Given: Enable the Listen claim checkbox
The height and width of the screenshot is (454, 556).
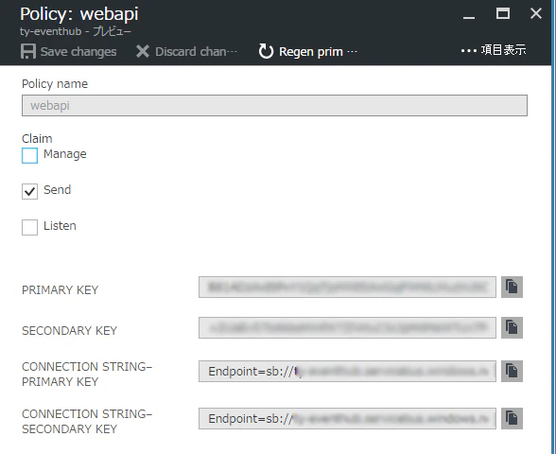Looking at the screenshot, I should coord(30,227).
